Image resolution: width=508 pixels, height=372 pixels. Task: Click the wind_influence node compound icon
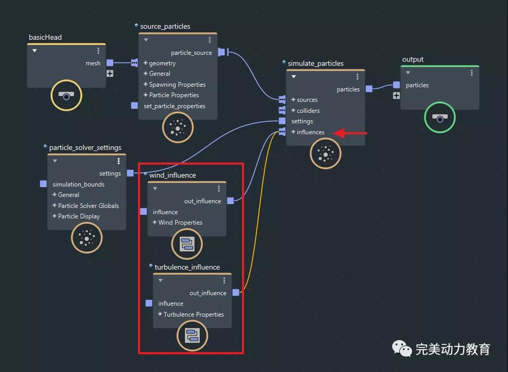187,244
